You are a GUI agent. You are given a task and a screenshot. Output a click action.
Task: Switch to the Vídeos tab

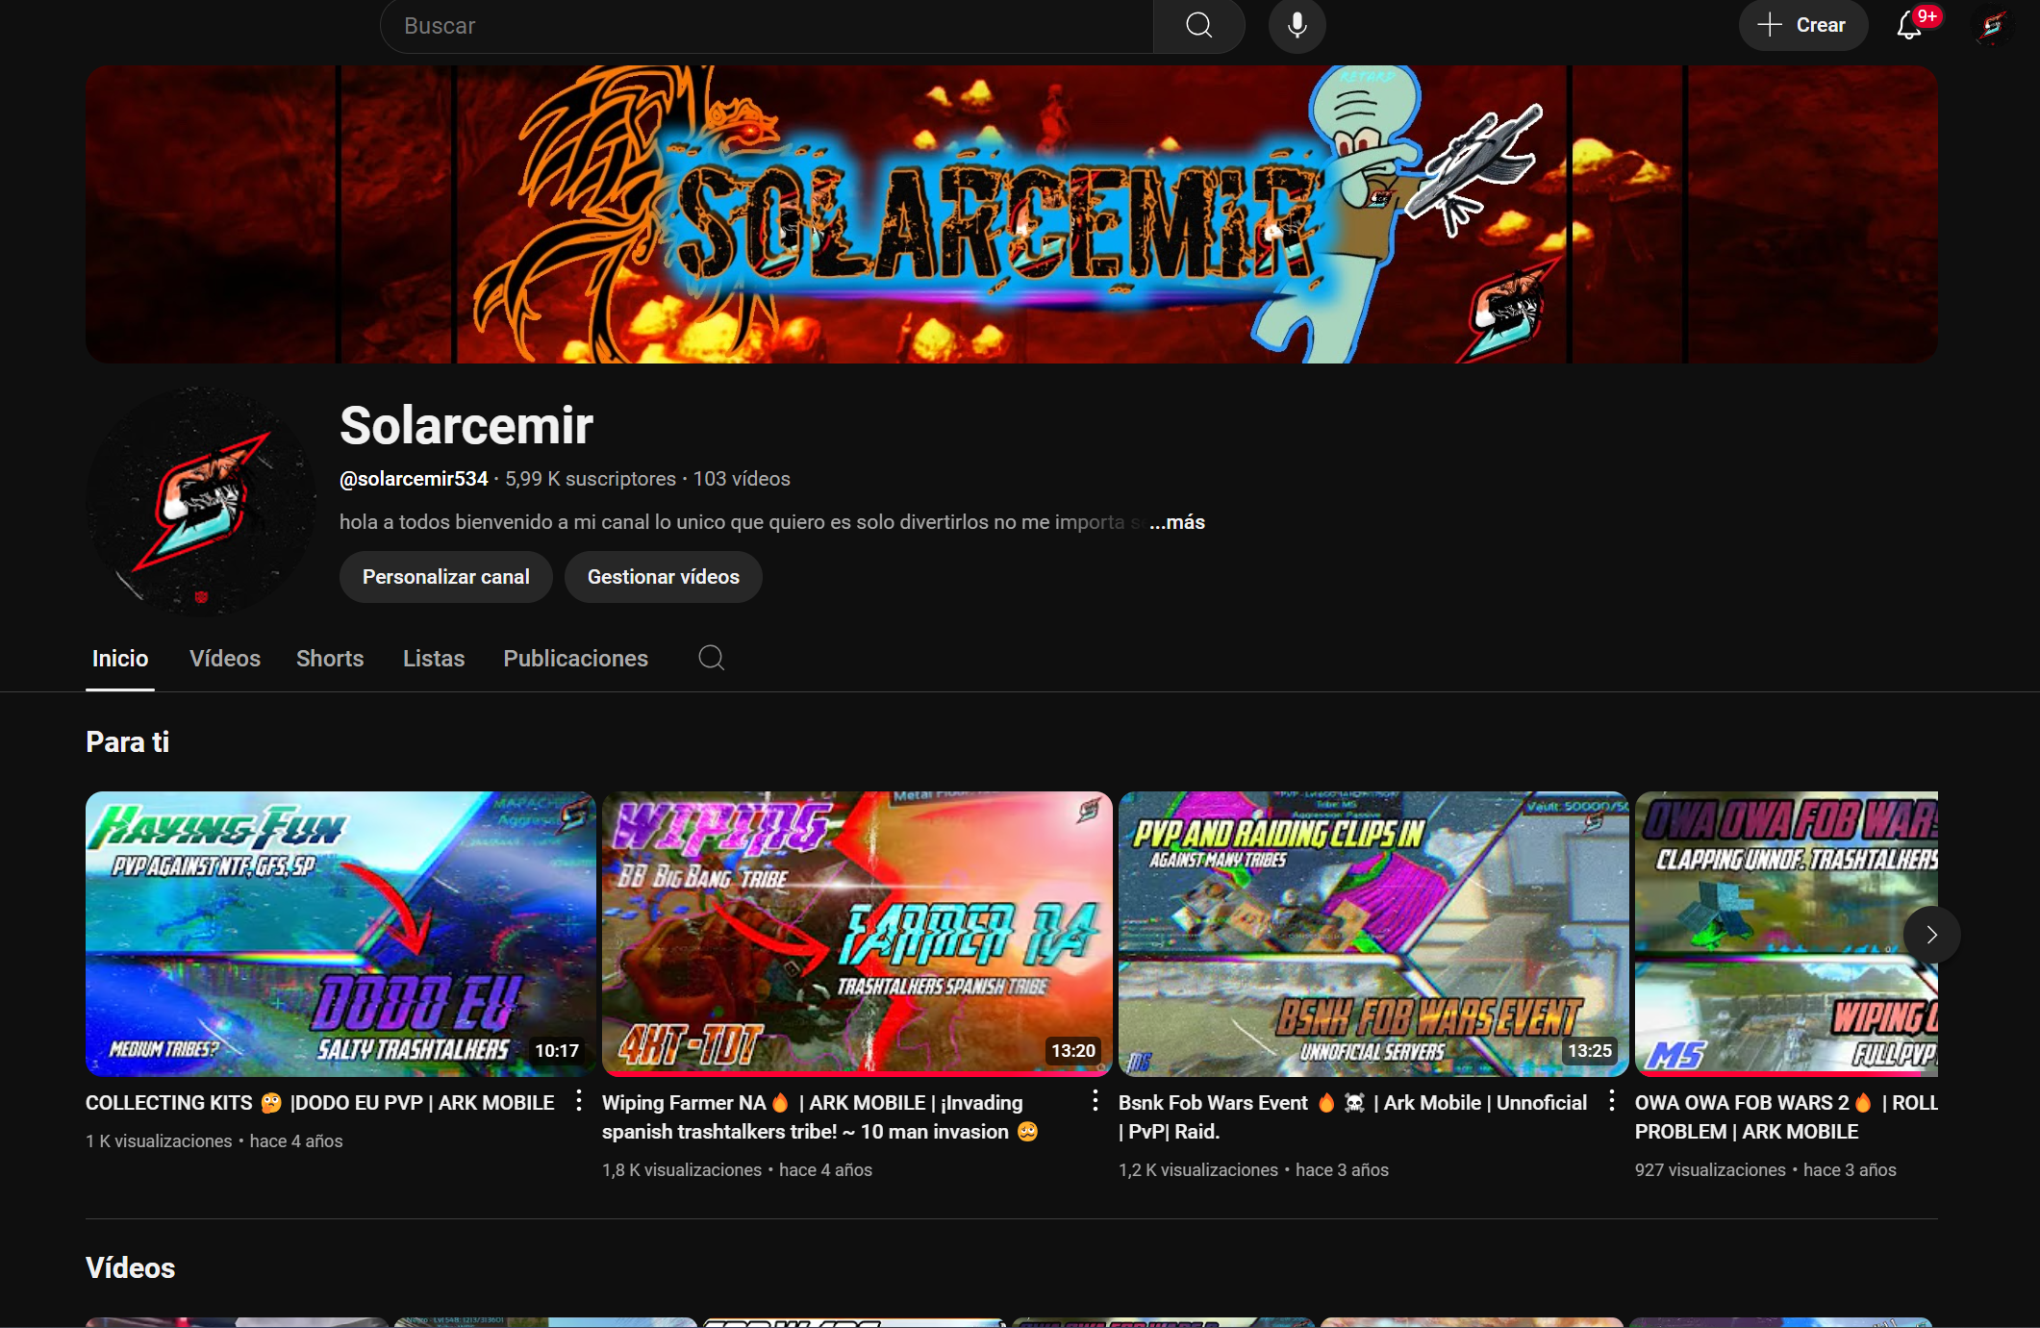tap(225, 659)
